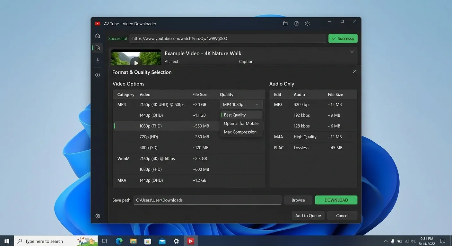The width and height of the screenshot is (452, 246).
Task: Click the taskbar search box
Action: (x=56, y=241)
